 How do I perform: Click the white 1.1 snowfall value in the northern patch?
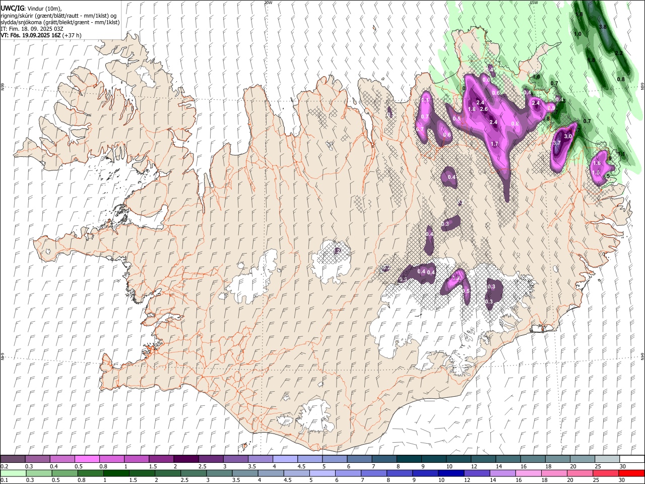pyautogui.click(x=425, y=101)
